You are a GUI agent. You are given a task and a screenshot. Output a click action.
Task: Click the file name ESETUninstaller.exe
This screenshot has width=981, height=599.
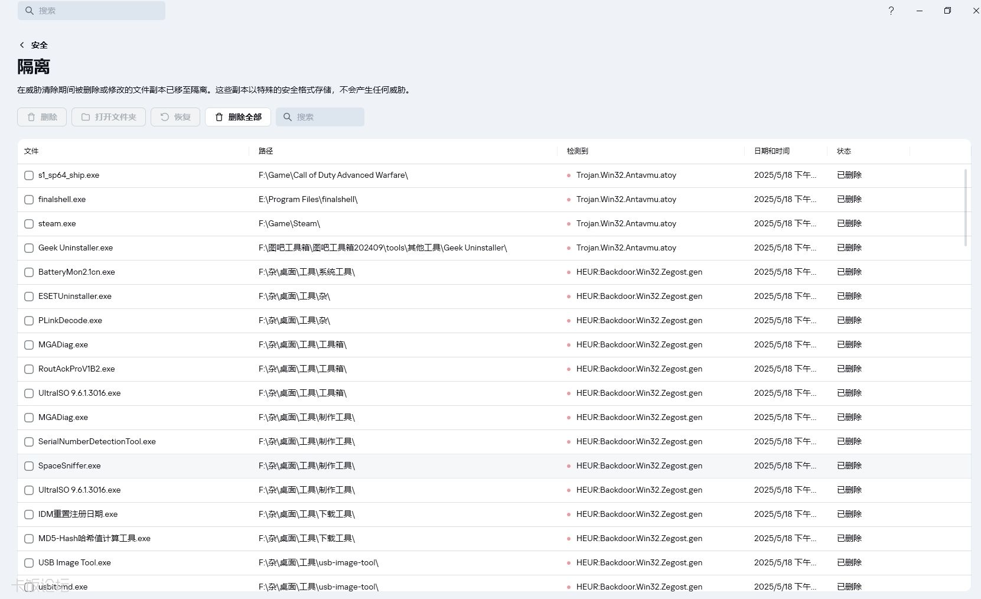[x=75, y=297]
